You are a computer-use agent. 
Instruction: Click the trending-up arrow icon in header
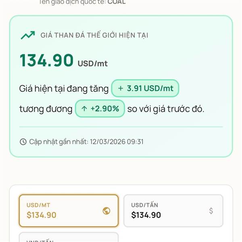pos(27,35)
